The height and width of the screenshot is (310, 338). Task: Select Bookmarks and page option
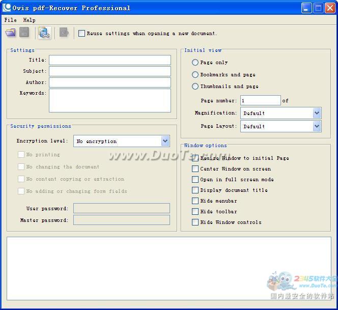[x=195, y=75]
